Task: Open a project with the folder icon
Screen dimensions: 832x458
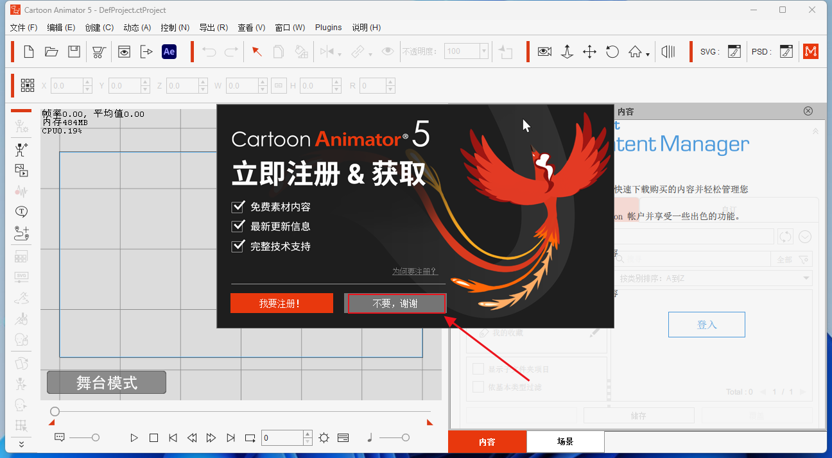Action: coord(51,52)
